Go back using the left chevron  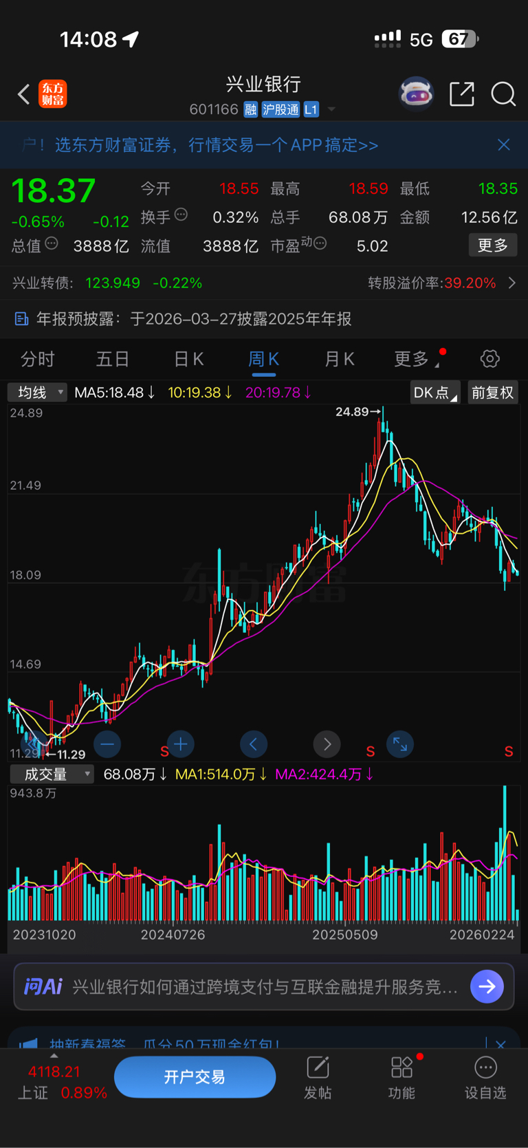tap(24, 94)
